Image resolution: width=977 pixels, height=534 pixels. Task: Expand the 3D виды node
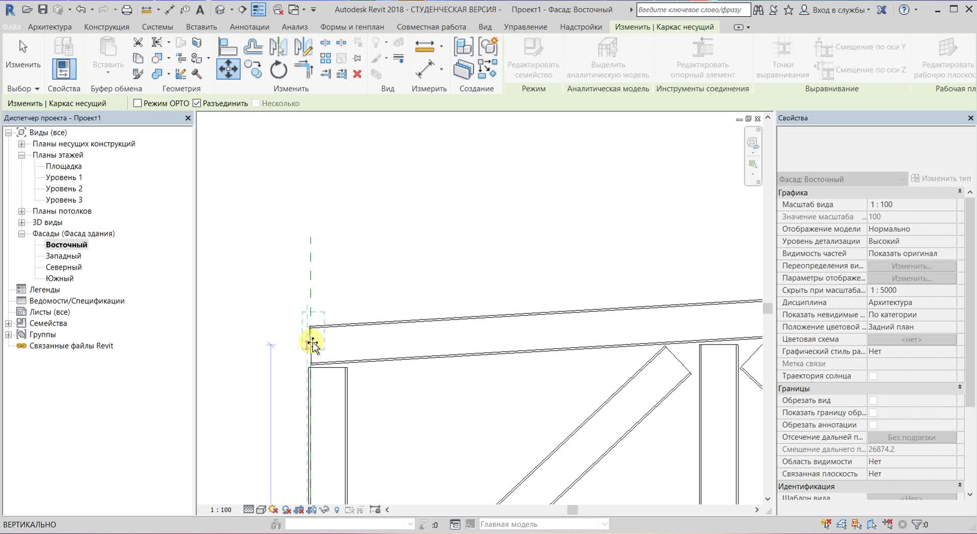pyautogui.click(x=22, y=222)
